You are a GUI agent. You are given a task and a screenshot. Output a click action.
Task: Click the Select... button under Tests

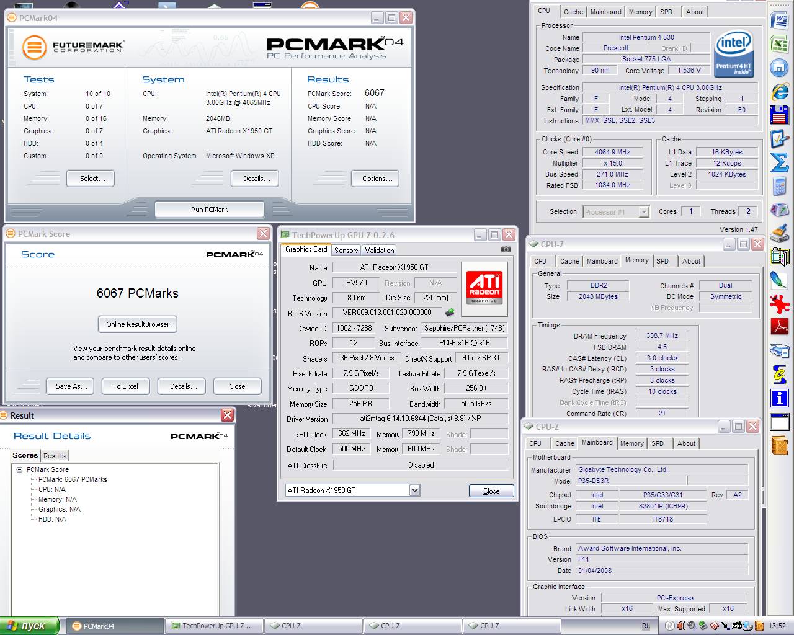click(x=91, y=179)
